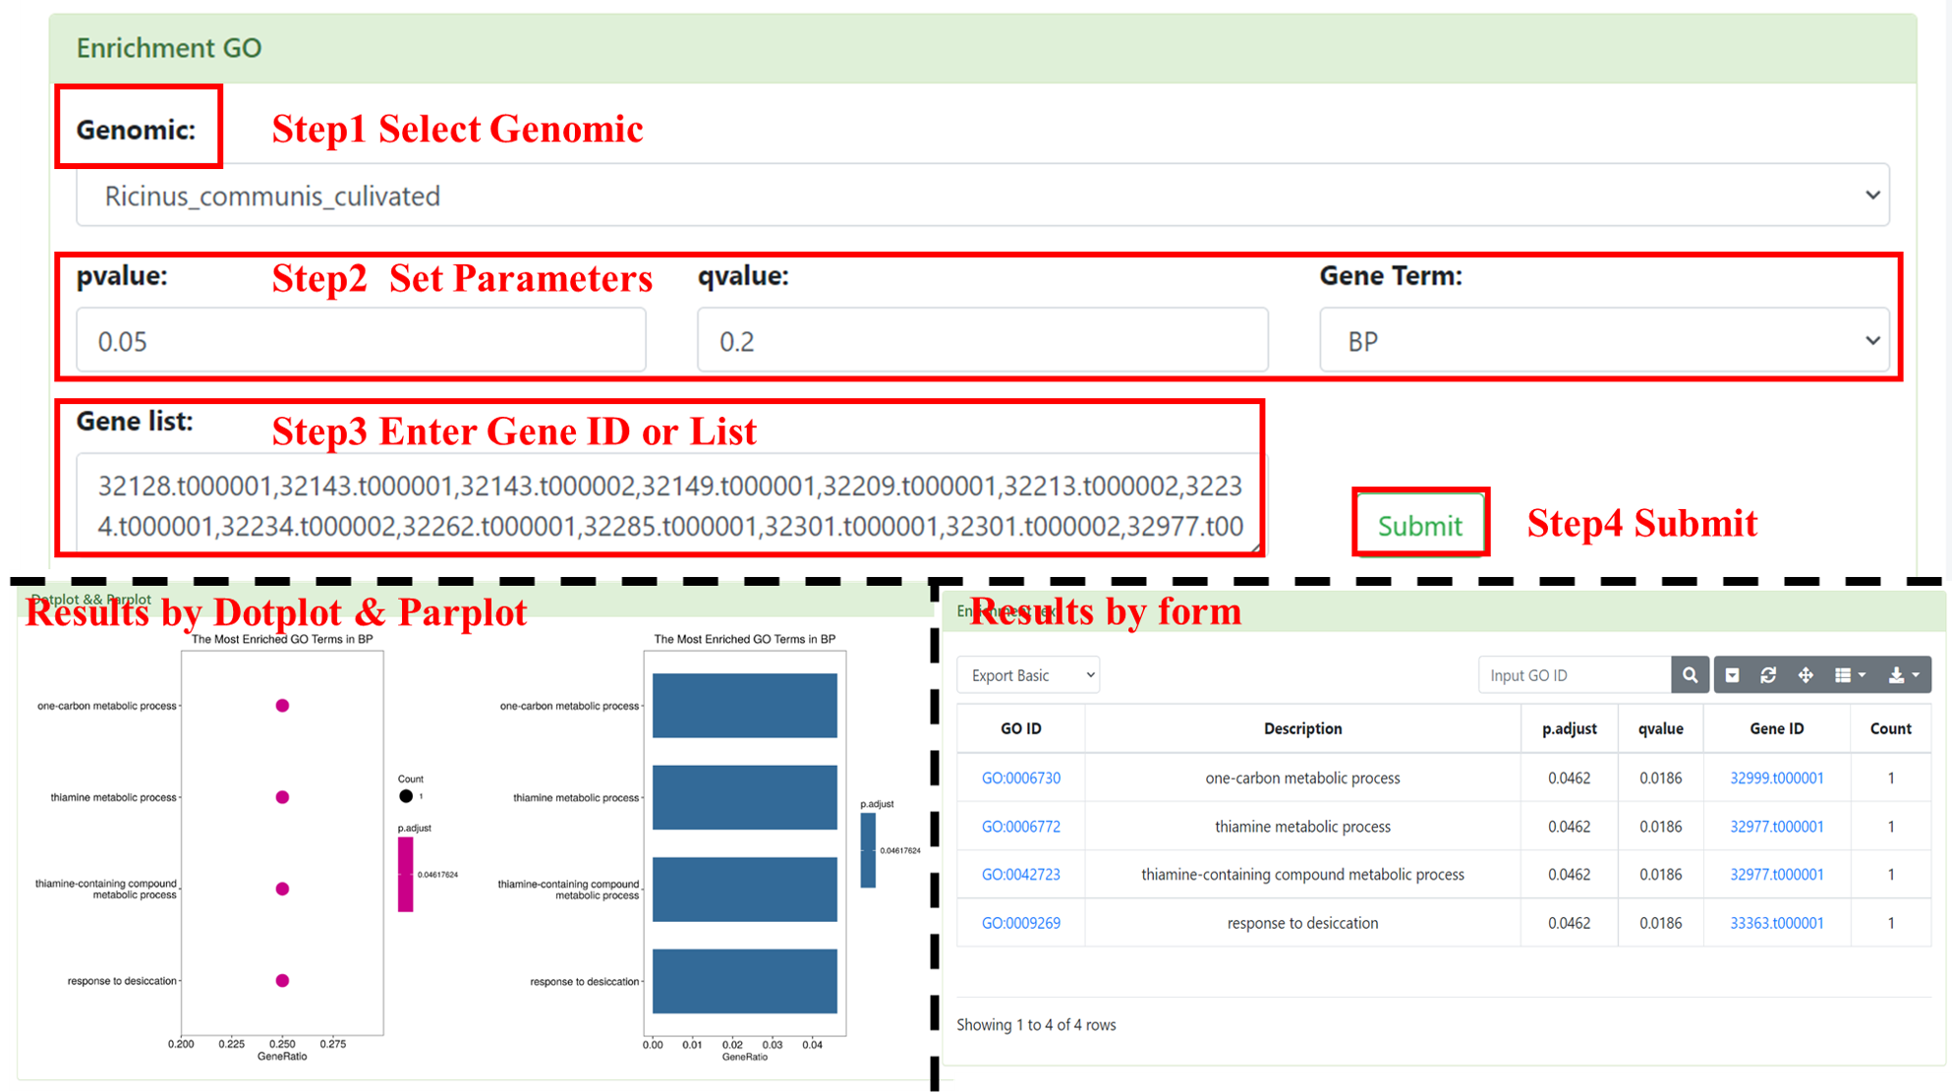Viewport: 1952px width, 1092px height.
Task: Click inside the Gene list textarea
Action: tap(668, 506)
